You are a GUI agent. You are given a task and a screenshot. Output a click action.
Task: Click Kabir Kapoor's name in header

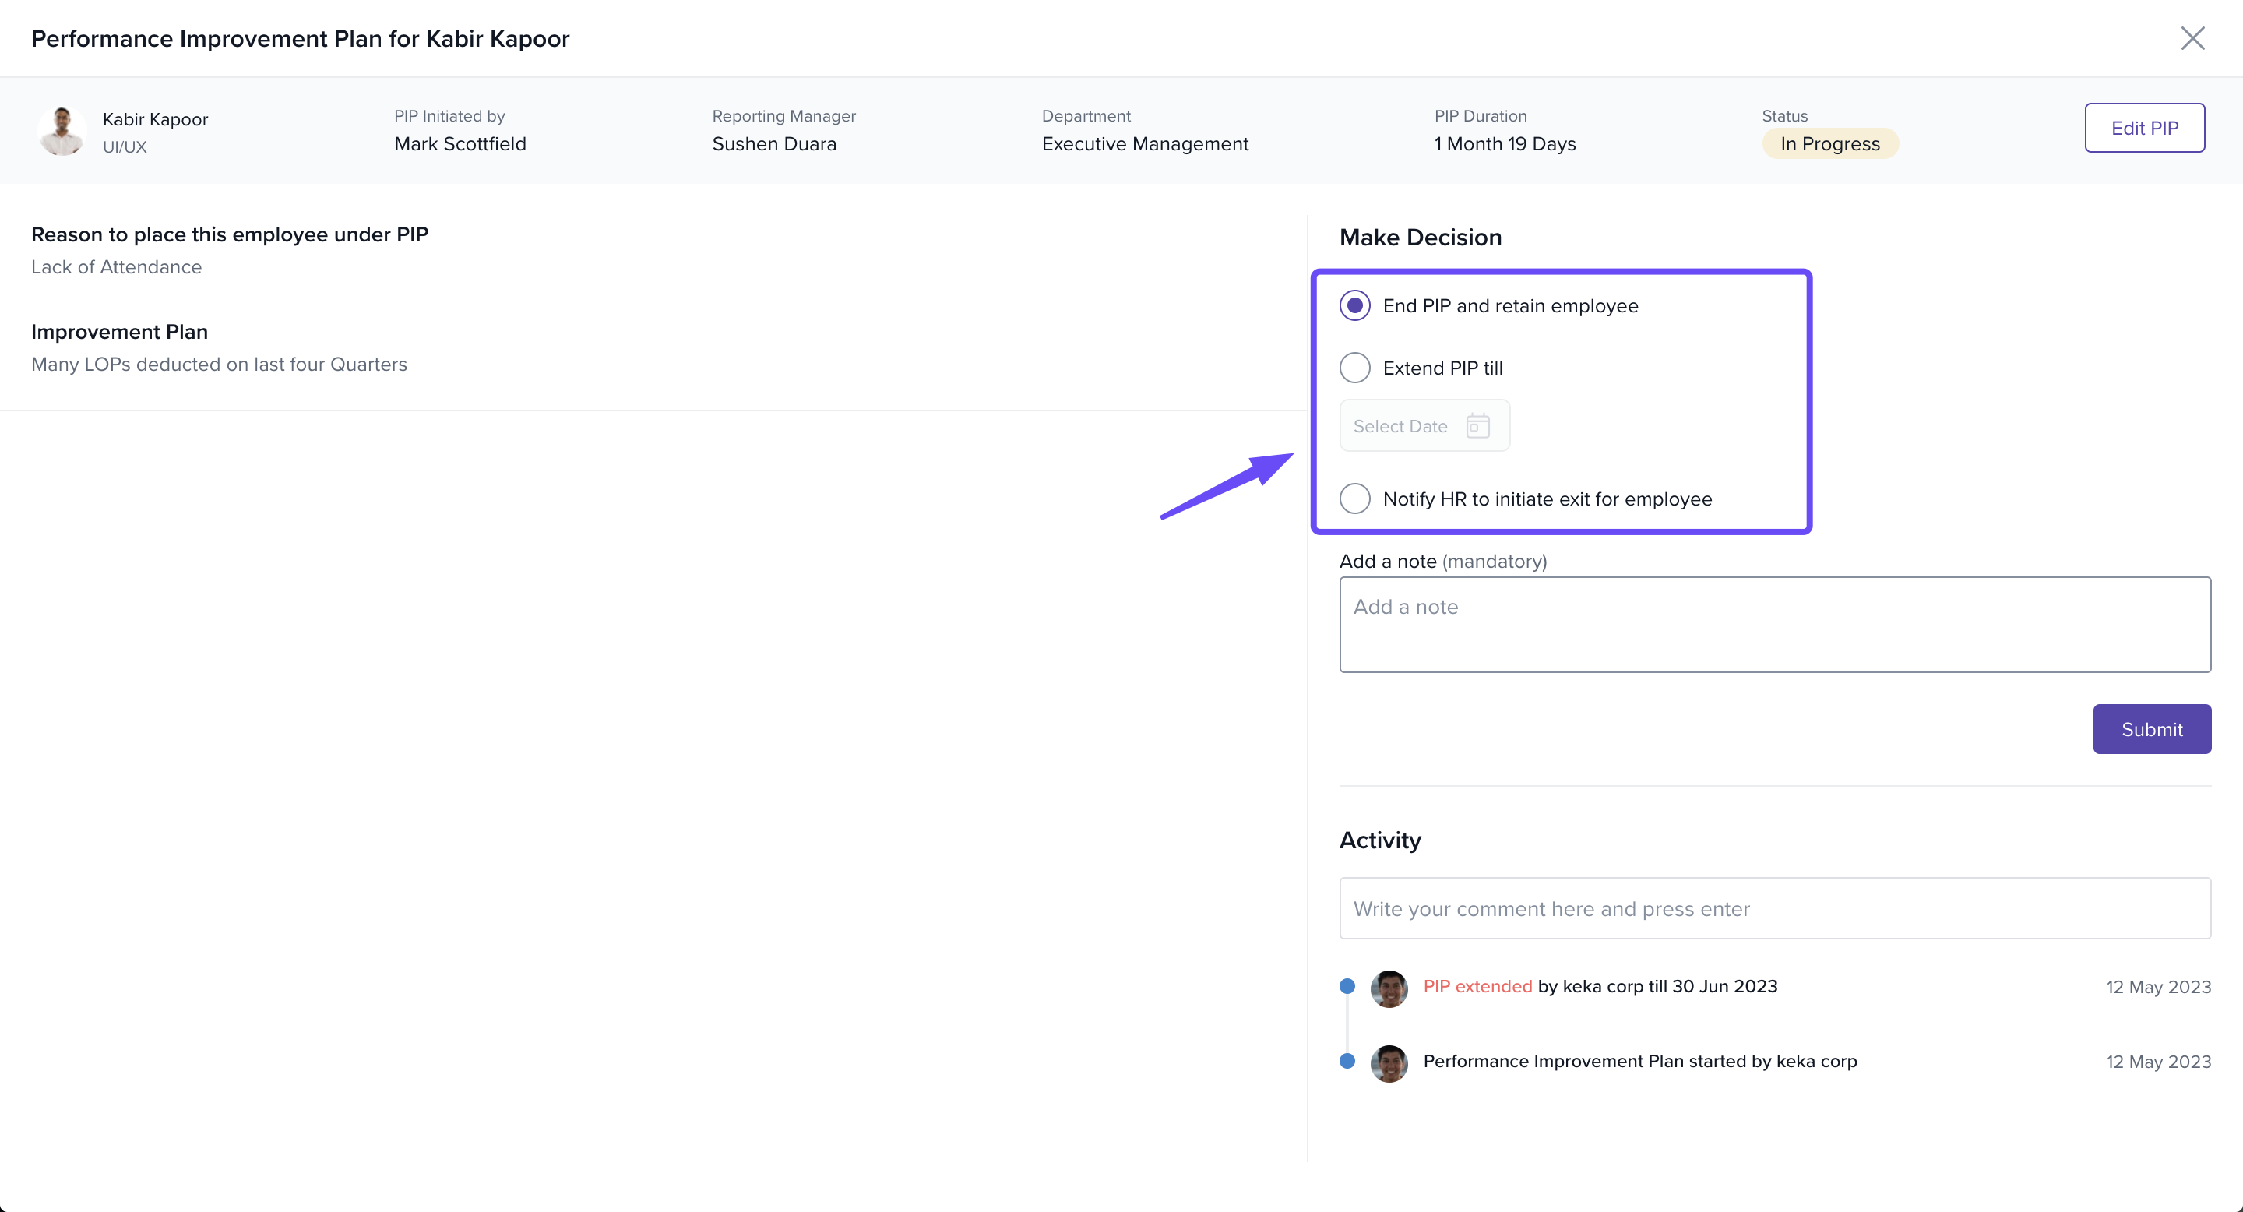[155, 119]
